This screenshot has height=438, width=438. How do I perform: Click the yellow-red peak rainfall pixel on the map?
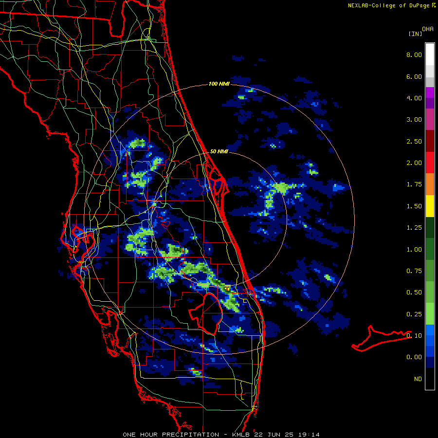click(227, 289)
